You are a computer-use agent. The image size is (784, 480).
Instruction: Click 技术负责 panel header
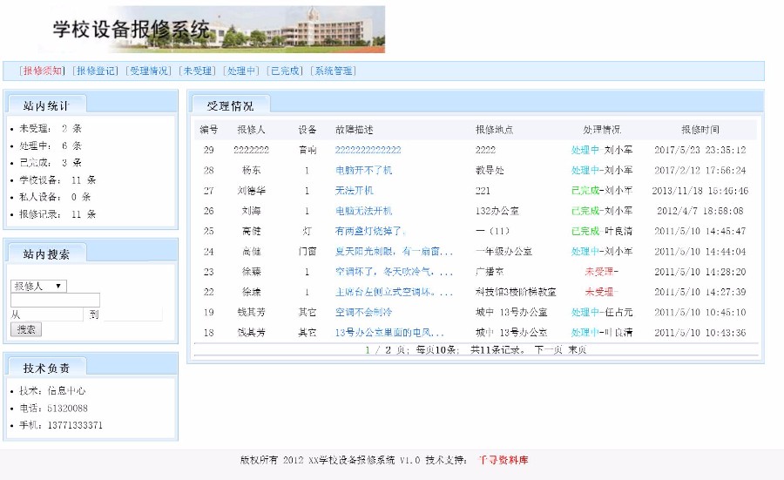point(46,368)
